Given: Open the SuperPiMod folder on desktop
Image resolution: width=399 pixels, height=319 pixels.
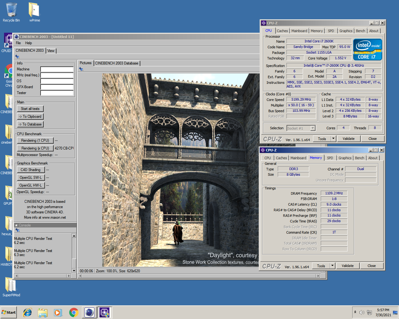Looking at the screenshot, I should point(11,287).
